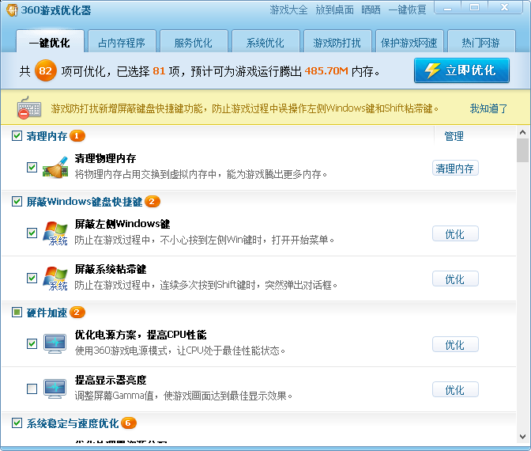
Task: Toggle the 屏蔽Windows键盘快捷键 group checkbox
Action: 17,202
